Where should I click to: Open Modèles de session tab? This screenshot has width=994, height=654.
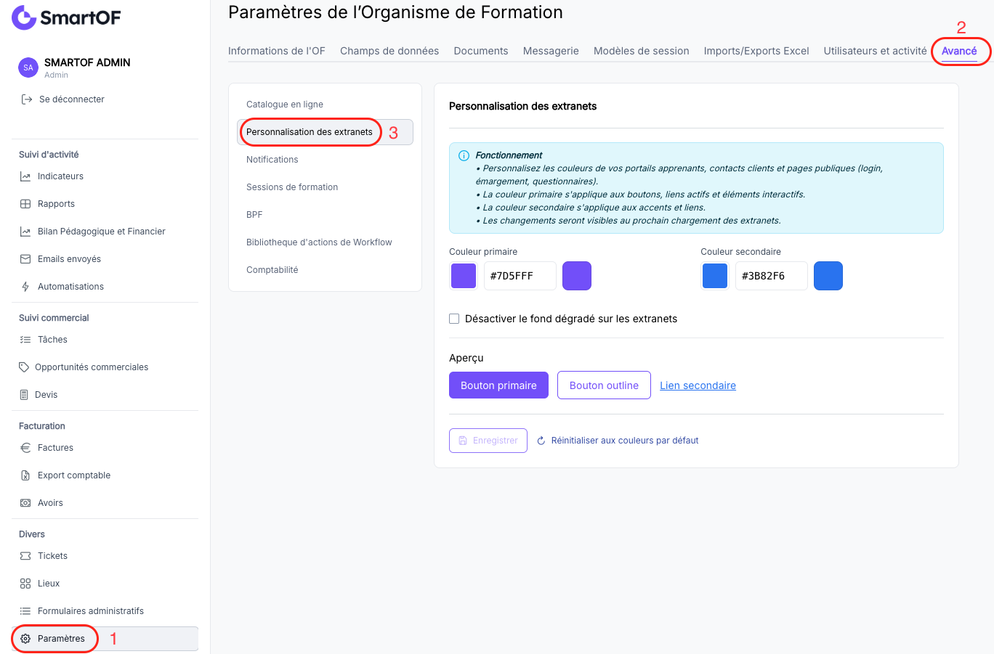click(642, 51)
